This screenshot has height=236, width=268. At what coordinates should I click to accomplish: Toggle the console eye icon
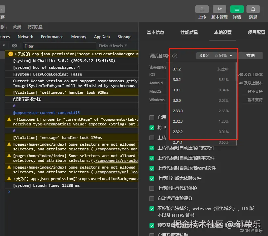tap(14, 46)
